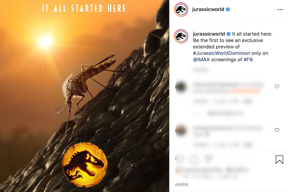Like the first blurred comment with its heart
The height and width of the screenshot is (192, 288).
point(277,87)
